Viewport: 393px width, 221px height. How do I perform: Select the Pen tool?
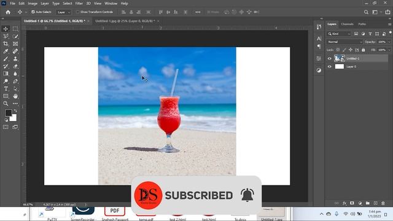pyautogui.click(x=15, y=81)
